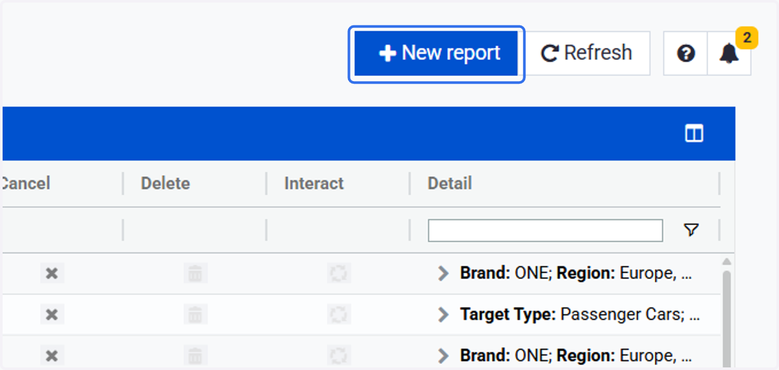Click the Detail filter funnel icon
The width and height of the screenshot is (779, 370).
coord(691,230)
